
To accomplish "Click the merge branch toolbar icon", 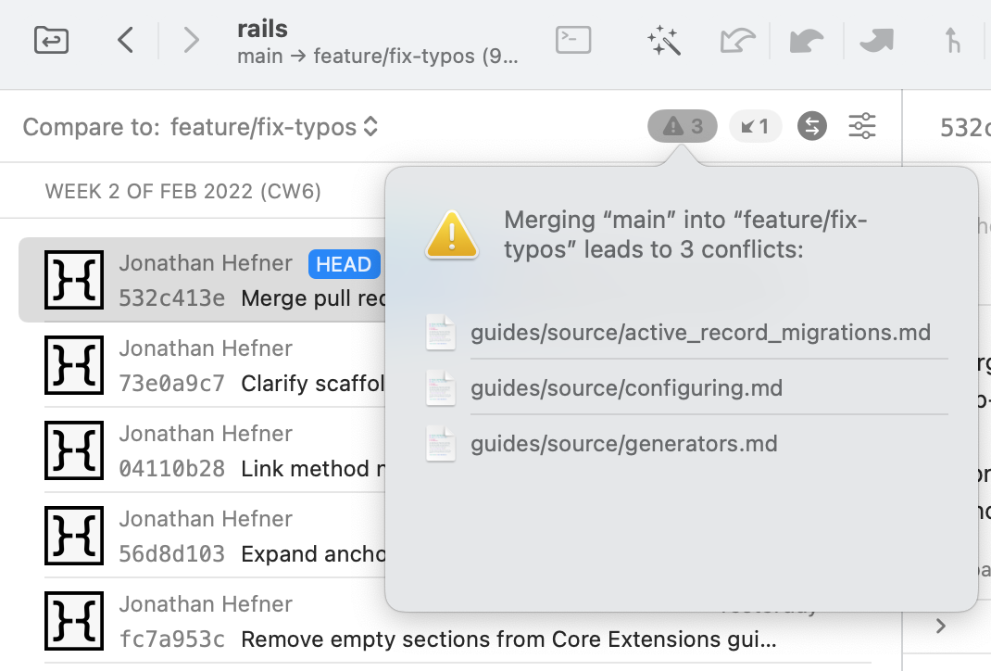I will point(951,40).
